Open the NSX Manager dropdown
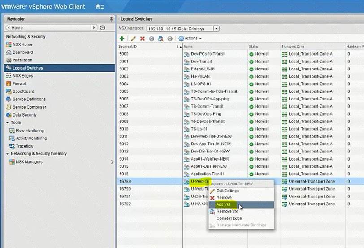 point(217,29)
